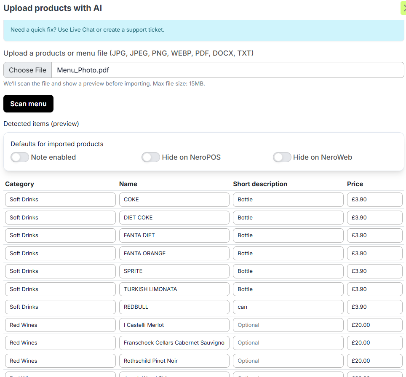
Task: Edit the Red Wines category for Rothschild Pinot Noir
Action: pyautogui.click(x=60, y=361)
